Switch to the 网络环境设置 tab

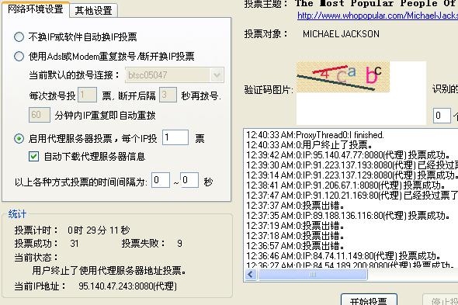click(x=36, y=9)
